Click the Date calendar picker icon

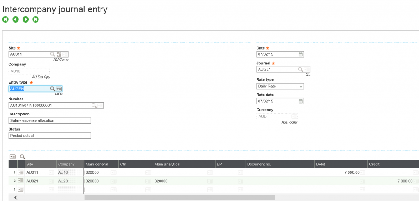[x=301, y=54]
